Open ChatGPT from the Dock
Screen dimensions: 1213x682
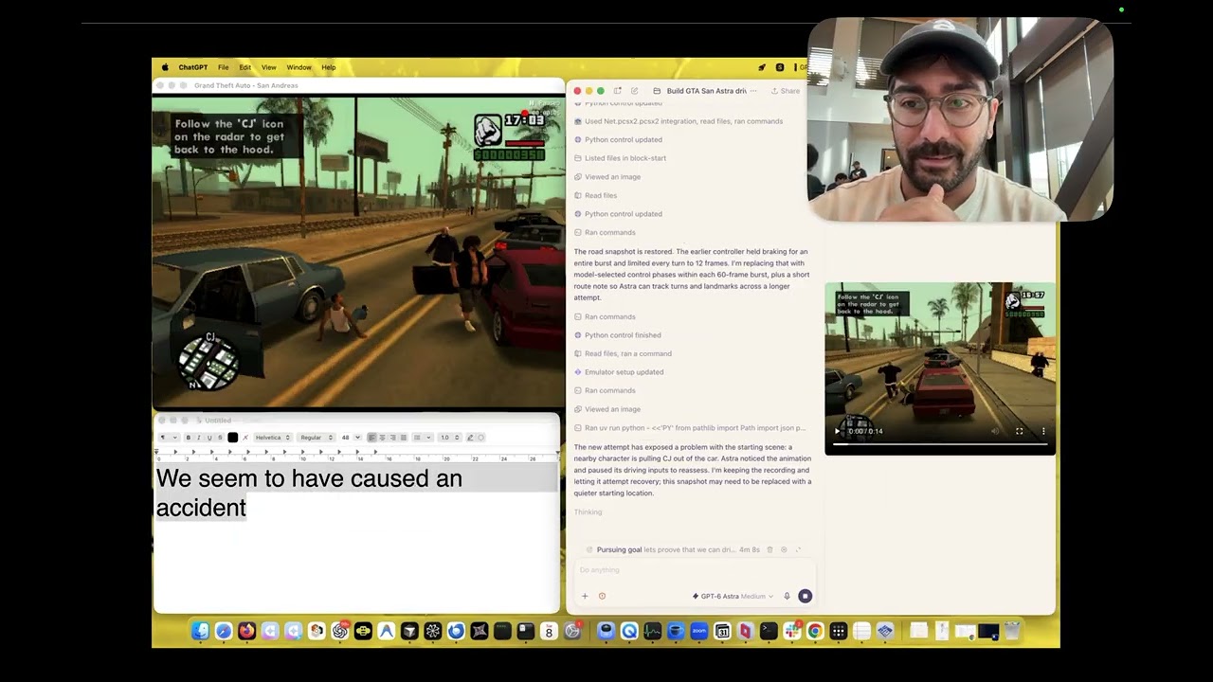[339, 631]
